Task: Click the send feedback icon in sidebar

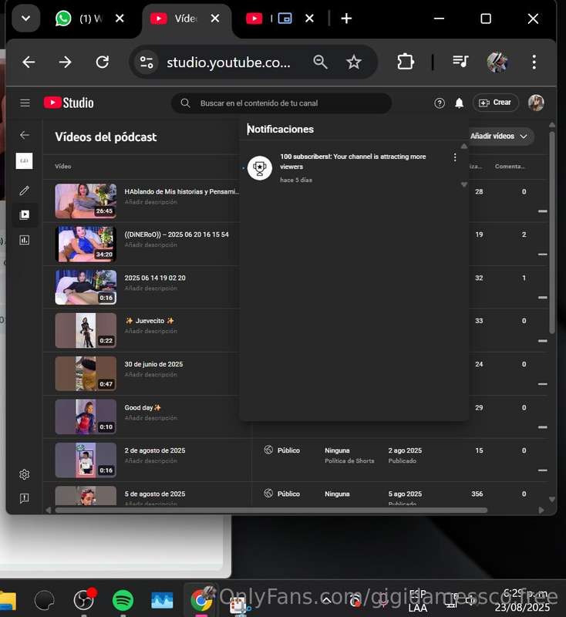Action: 25,498
